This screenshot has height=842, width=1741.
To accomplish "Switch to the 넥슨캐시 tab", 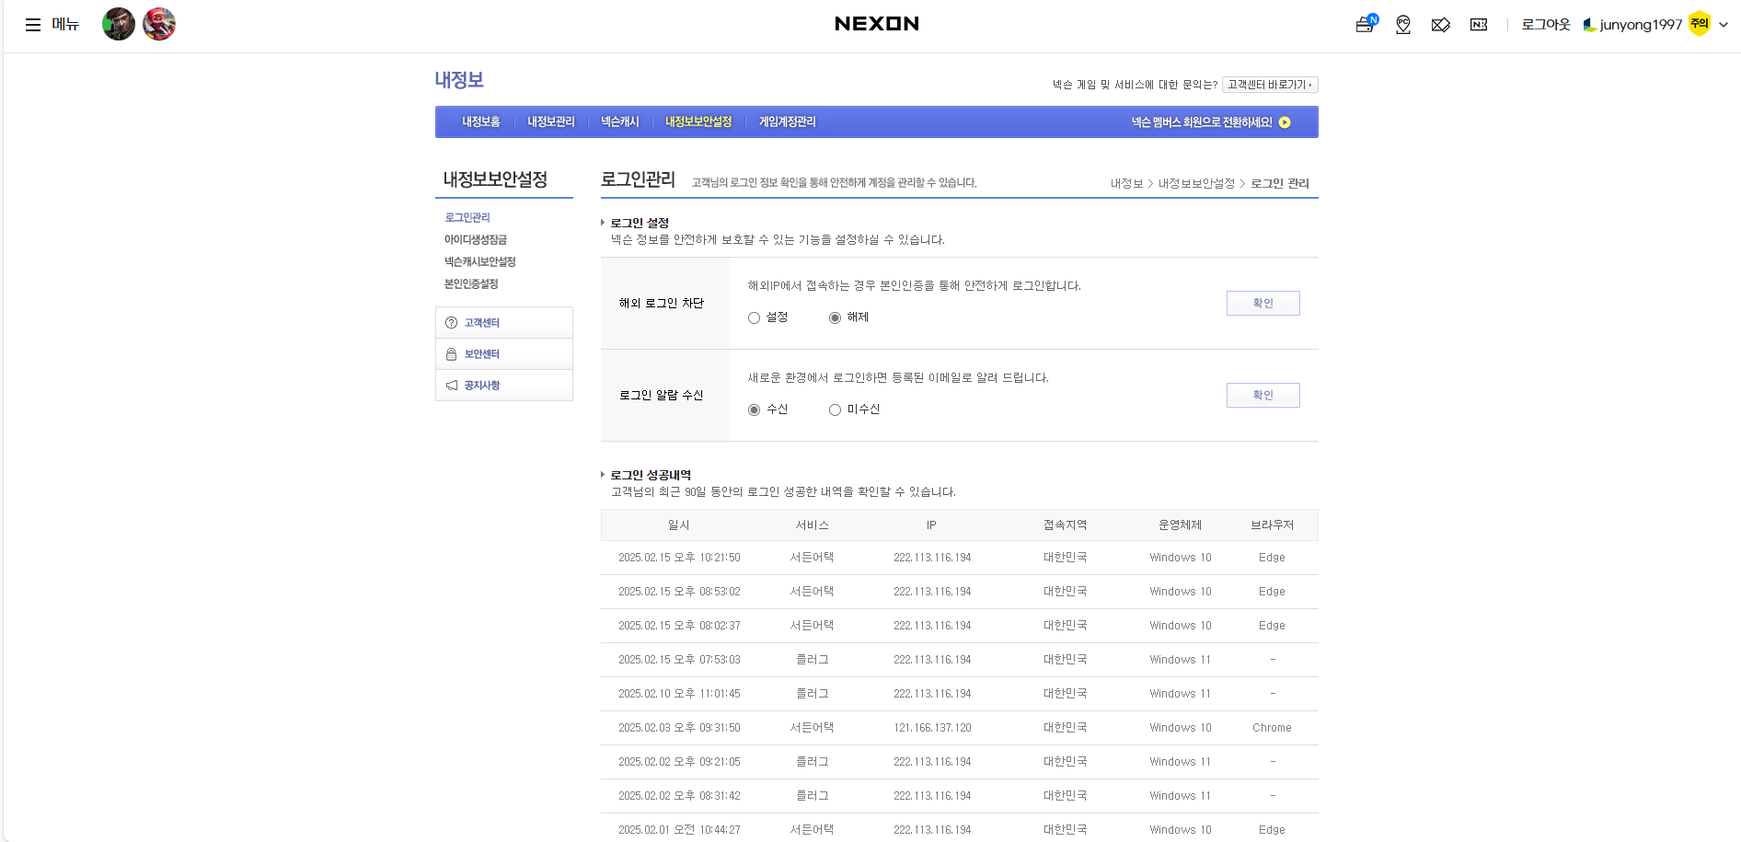I will pyautogui.click(x=619, y=122).
